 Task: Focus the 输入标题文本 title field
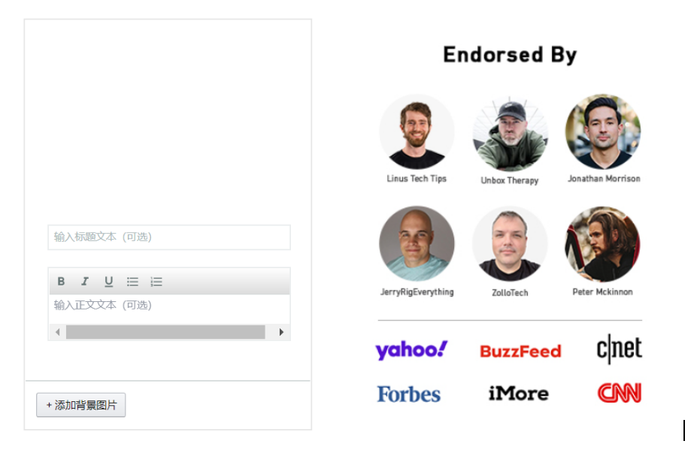coord(169,237)
